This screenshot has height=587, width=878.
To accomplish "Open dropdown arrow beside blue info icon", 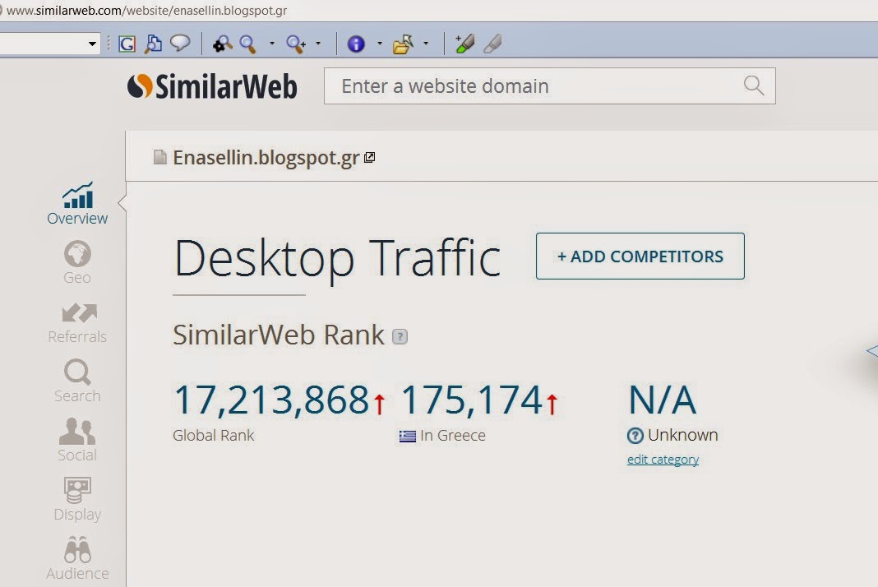I will coord(380,43).
